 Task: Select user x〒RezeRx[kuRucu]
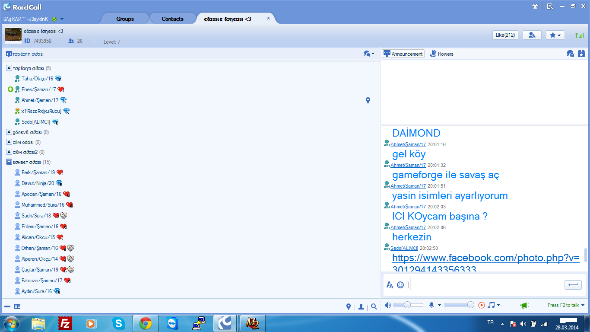41,111
